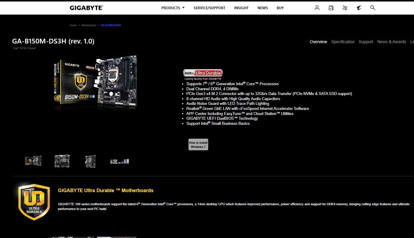Open the BUY menu item
The width and height of the screenshot is (414, 238).
280,8
